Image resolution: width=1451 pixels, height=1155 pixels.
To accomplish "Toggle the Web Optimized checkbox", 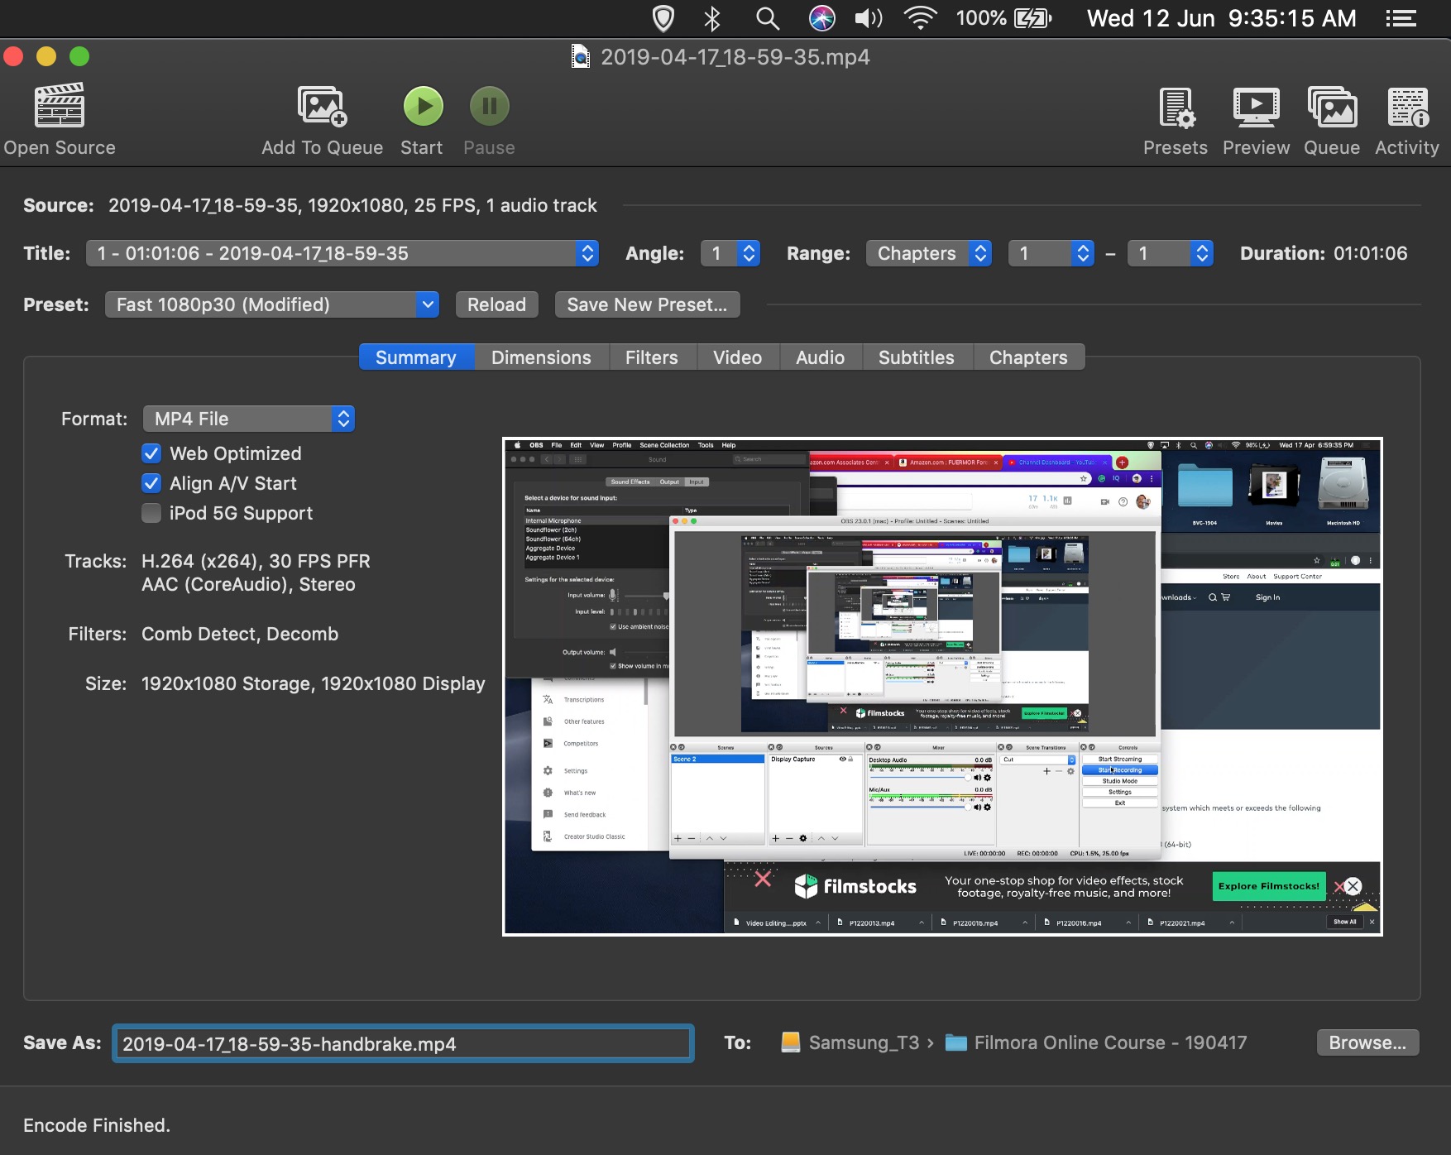I will click(151, 453).
